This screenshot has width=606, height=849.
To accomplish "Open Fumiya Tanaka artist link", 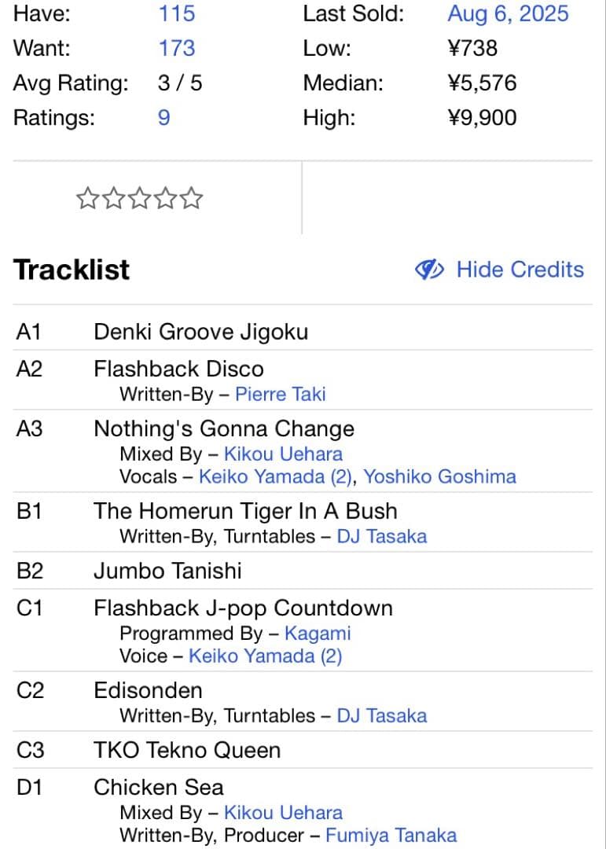I will (391, 835).
